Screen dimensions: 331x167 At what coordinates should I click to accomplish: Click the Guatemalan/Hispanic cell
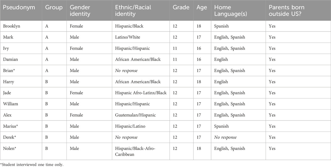[x=136, y=115]
